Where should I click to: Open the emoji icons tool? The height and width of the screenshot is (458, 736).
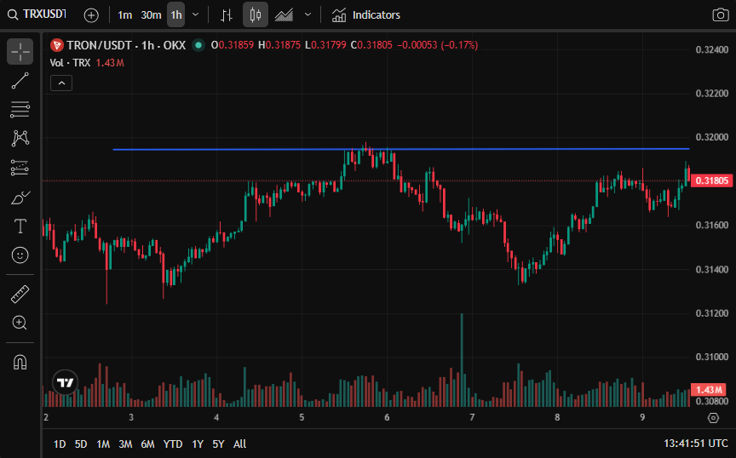pos(20,255)
